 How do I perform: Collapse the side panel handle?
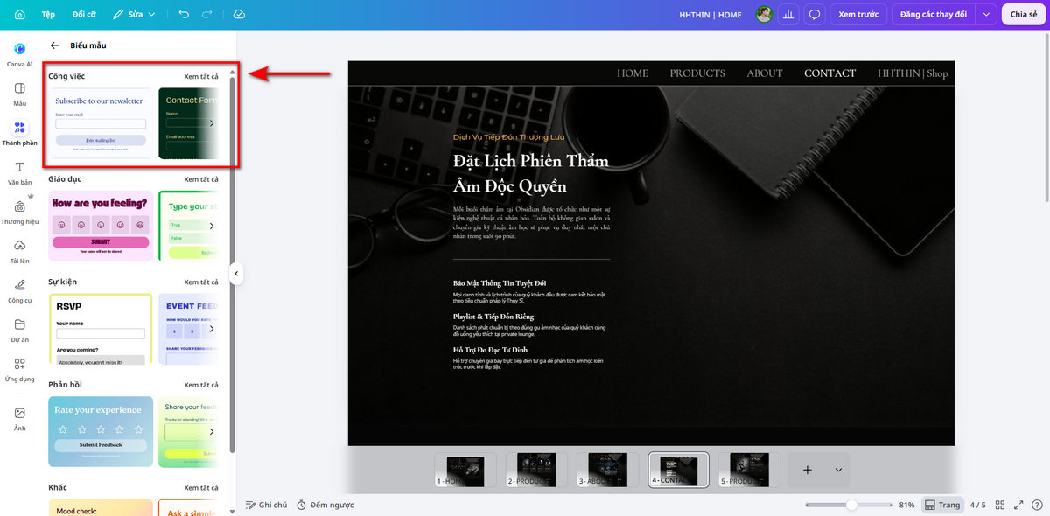click(x=235, y=274)
